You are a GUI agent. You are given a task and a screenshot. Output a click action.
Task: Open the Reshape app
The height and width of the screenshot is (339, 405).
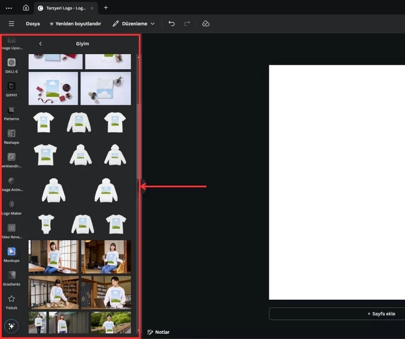(12, 137)
